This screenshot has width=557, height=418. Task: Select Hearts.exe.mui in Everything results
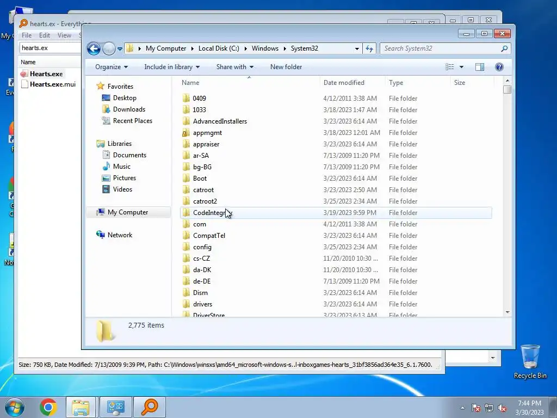(x=53, y=84)
